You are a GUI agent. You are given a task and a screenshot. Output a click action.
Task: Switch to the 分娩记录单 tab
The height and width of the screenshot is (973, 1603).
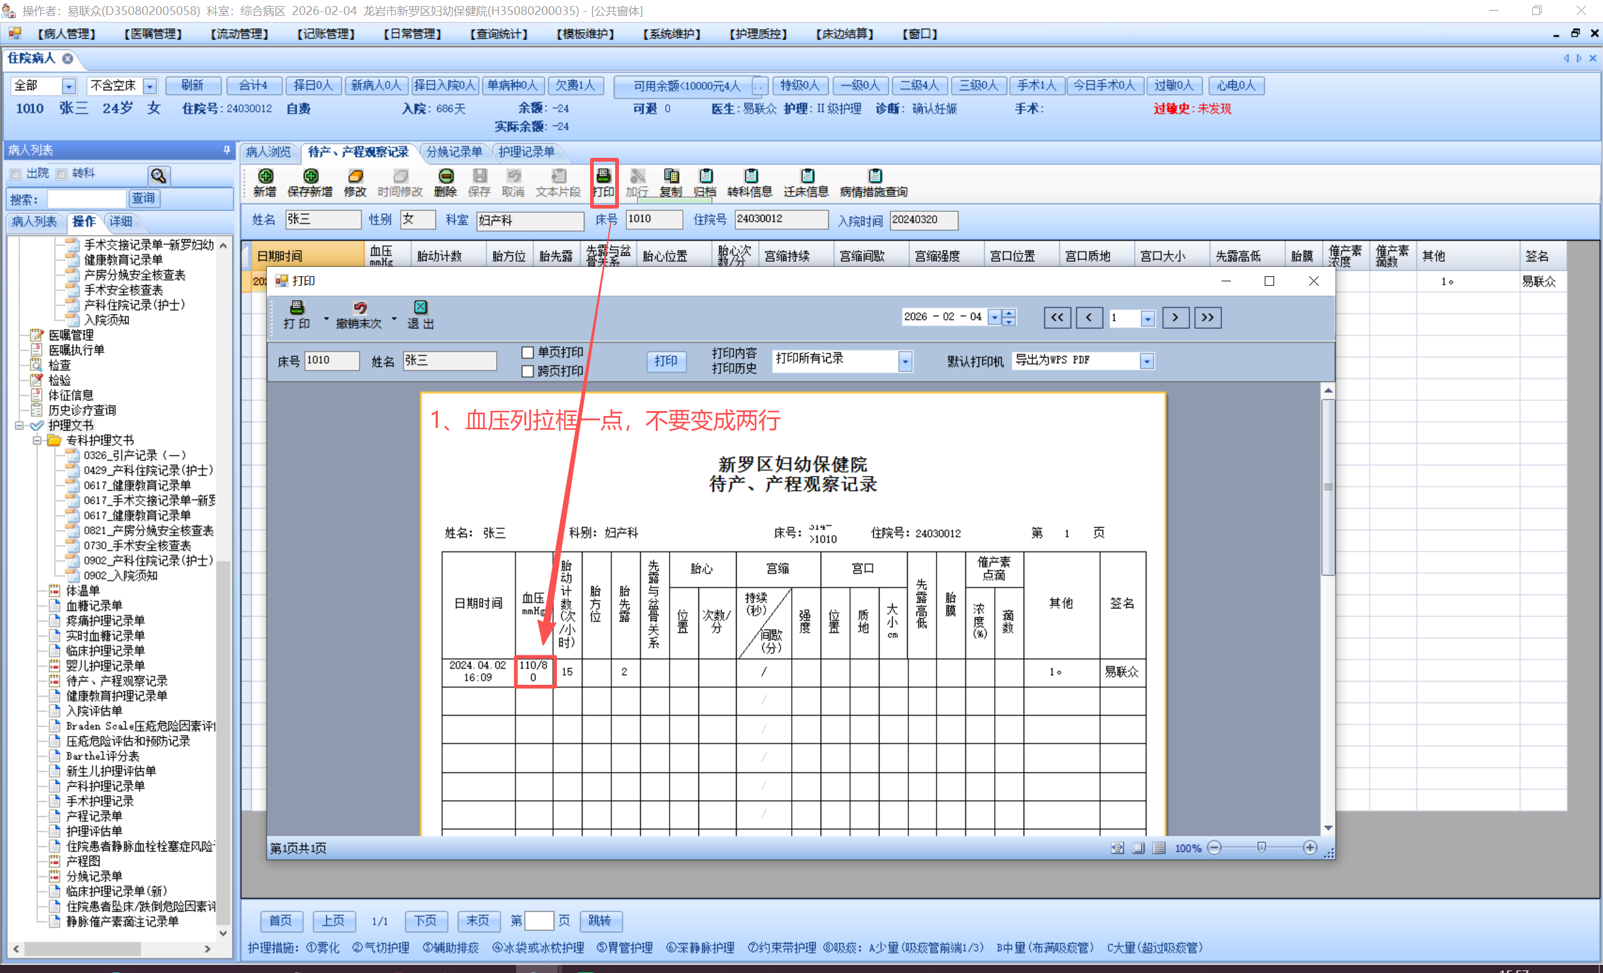(454, 152)
